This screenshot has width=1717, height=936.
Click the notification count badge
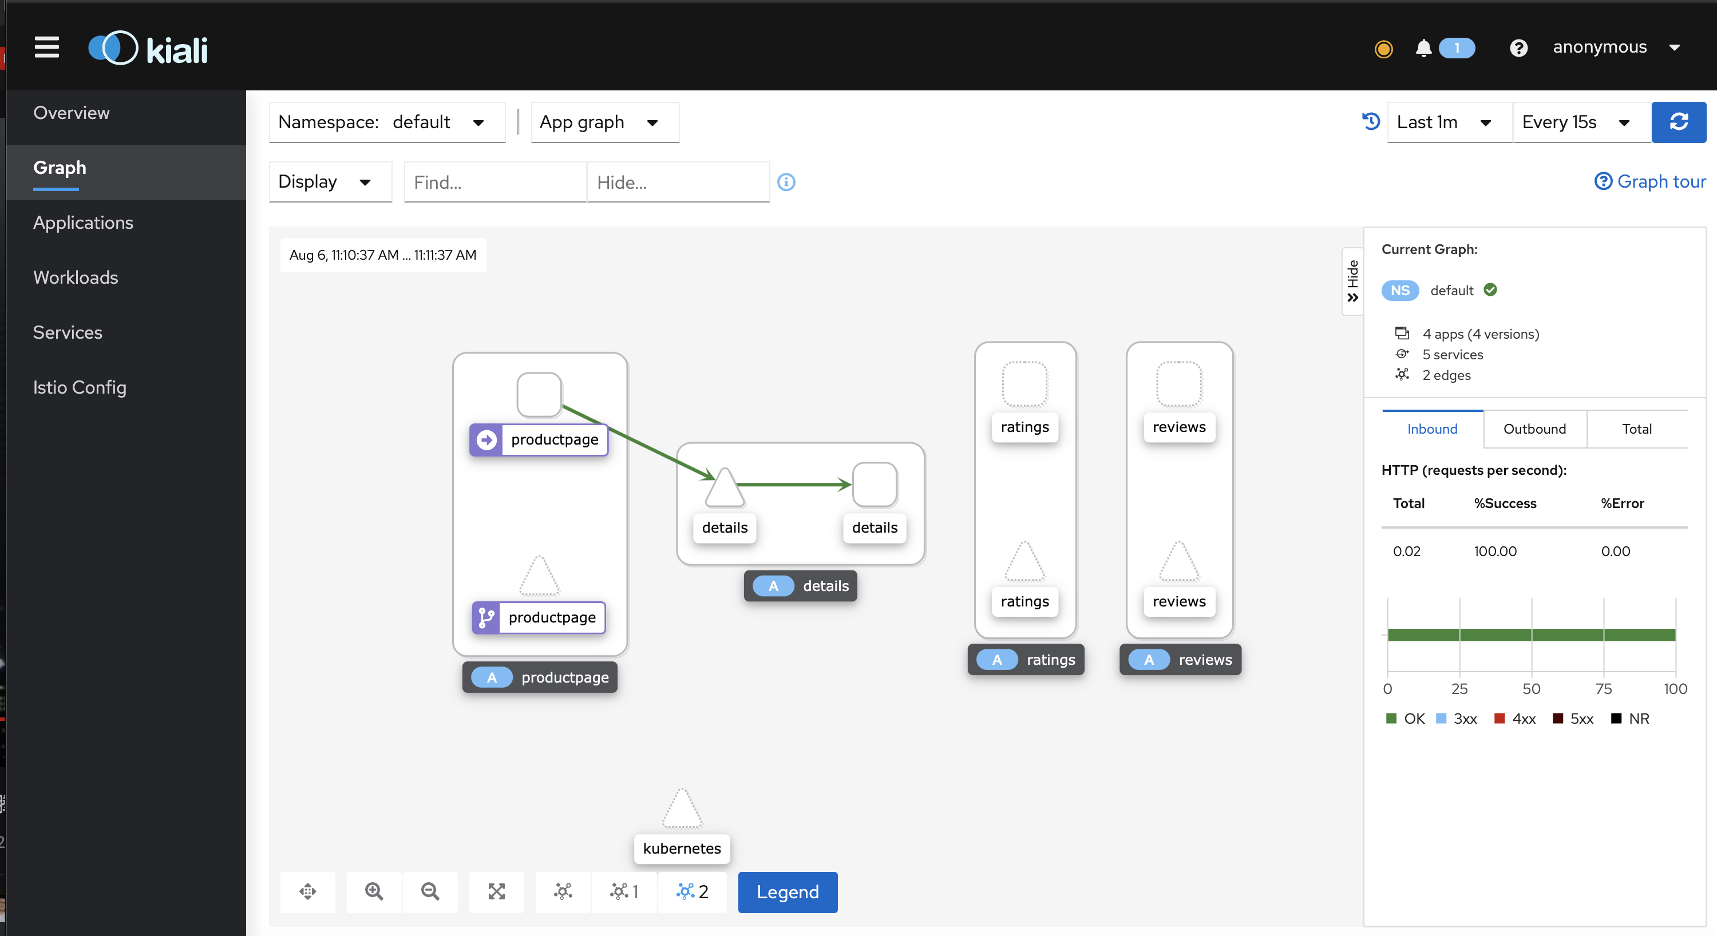pyautogui.click(x=1457, y=48)
